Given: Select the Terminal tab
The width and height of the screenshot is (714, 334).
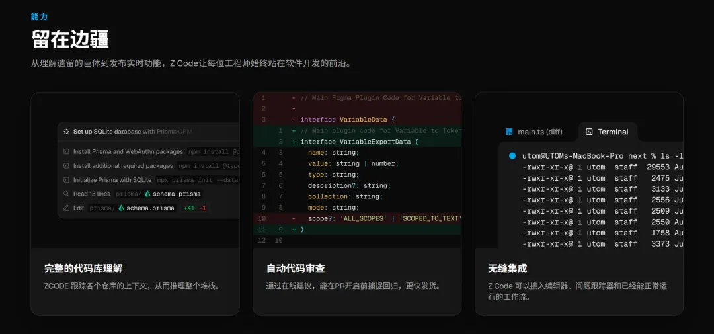Looking at the screenshot, I should pos(608,132).
